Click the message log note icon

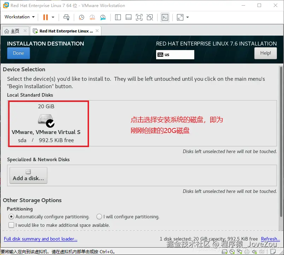tap(273, 251)
